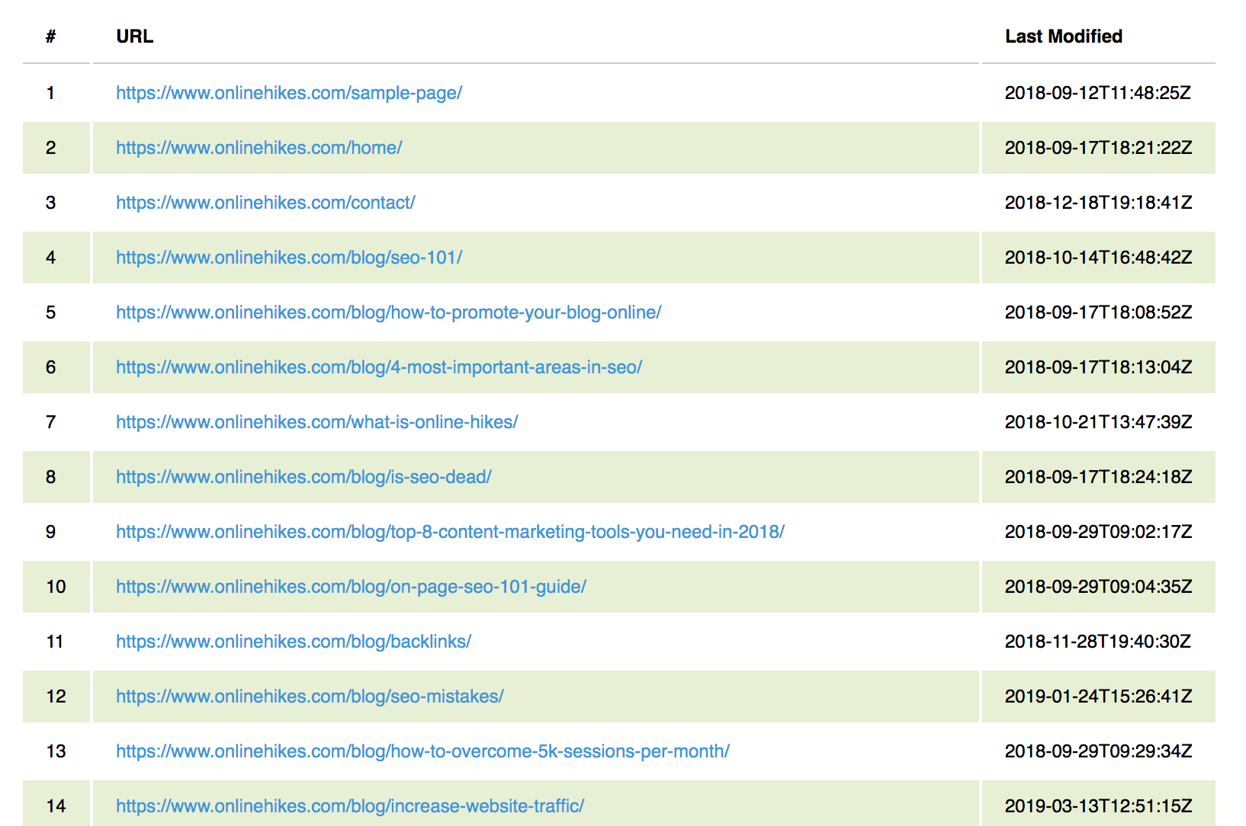Follow the contact page URL
This screenshot has width=1246, height=826.
pyautogui.click(x=265, y=203)
